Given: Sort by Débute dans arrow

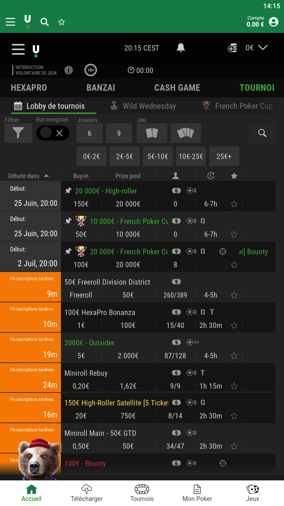Looking at the screenshot, I should [x=46, y=176].
